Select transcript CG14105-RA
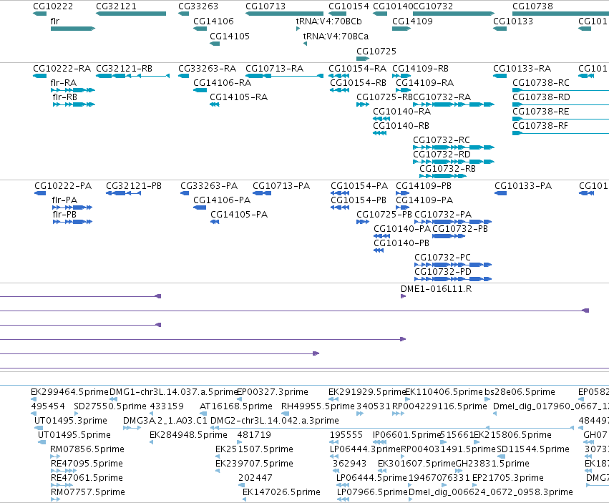This screenshot has width=609, height=503. (239, 97)
